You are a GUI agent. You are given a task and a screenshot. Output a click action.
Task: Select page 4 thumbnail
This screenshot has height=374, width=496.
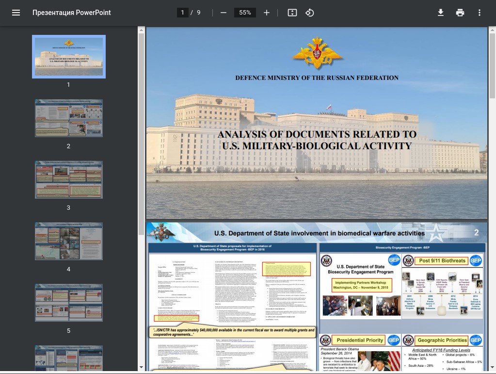click(69, 241)
